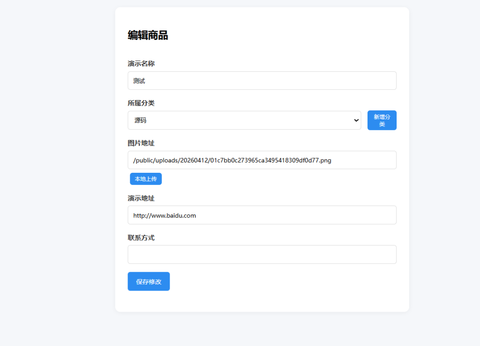Click the 演示名称 input field containing 测试
This screenshot has height=346, width=480.
(262, 81)
